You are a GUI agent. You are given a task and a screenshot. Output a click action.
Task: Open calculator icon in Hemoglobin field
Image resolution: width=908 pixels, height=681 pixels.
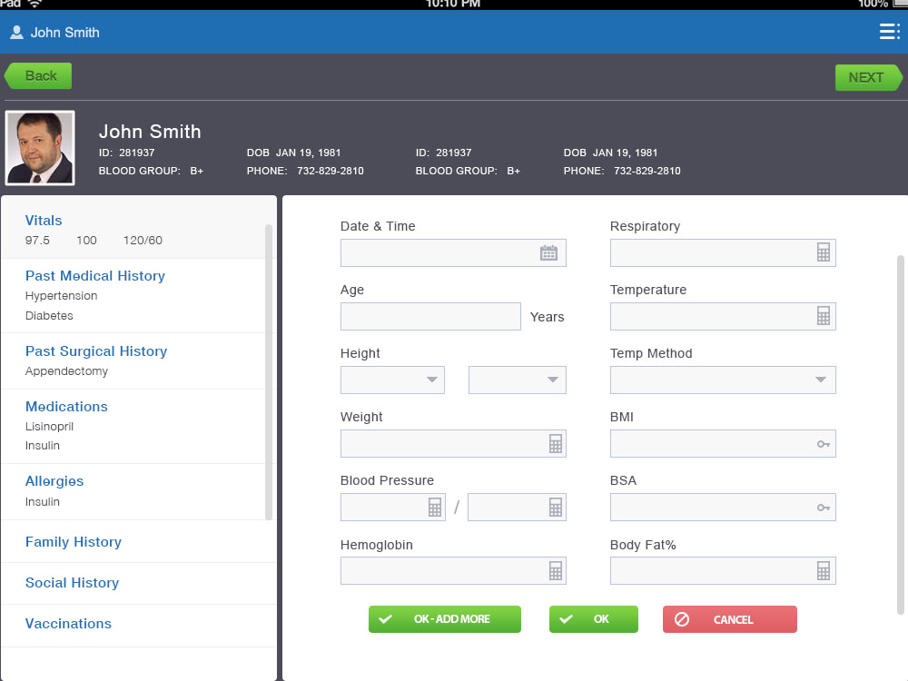(x=556, y=571)
